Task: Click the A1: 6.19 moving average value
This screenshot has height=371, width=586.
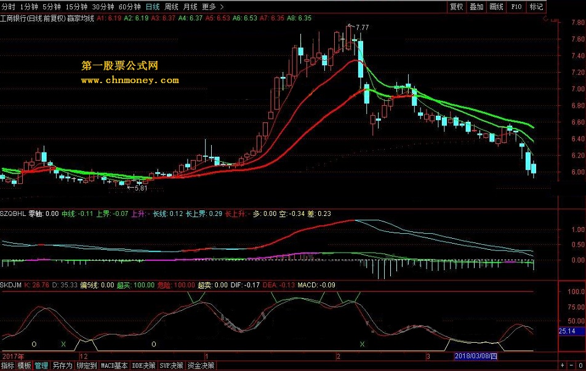Action: point(109,18)
